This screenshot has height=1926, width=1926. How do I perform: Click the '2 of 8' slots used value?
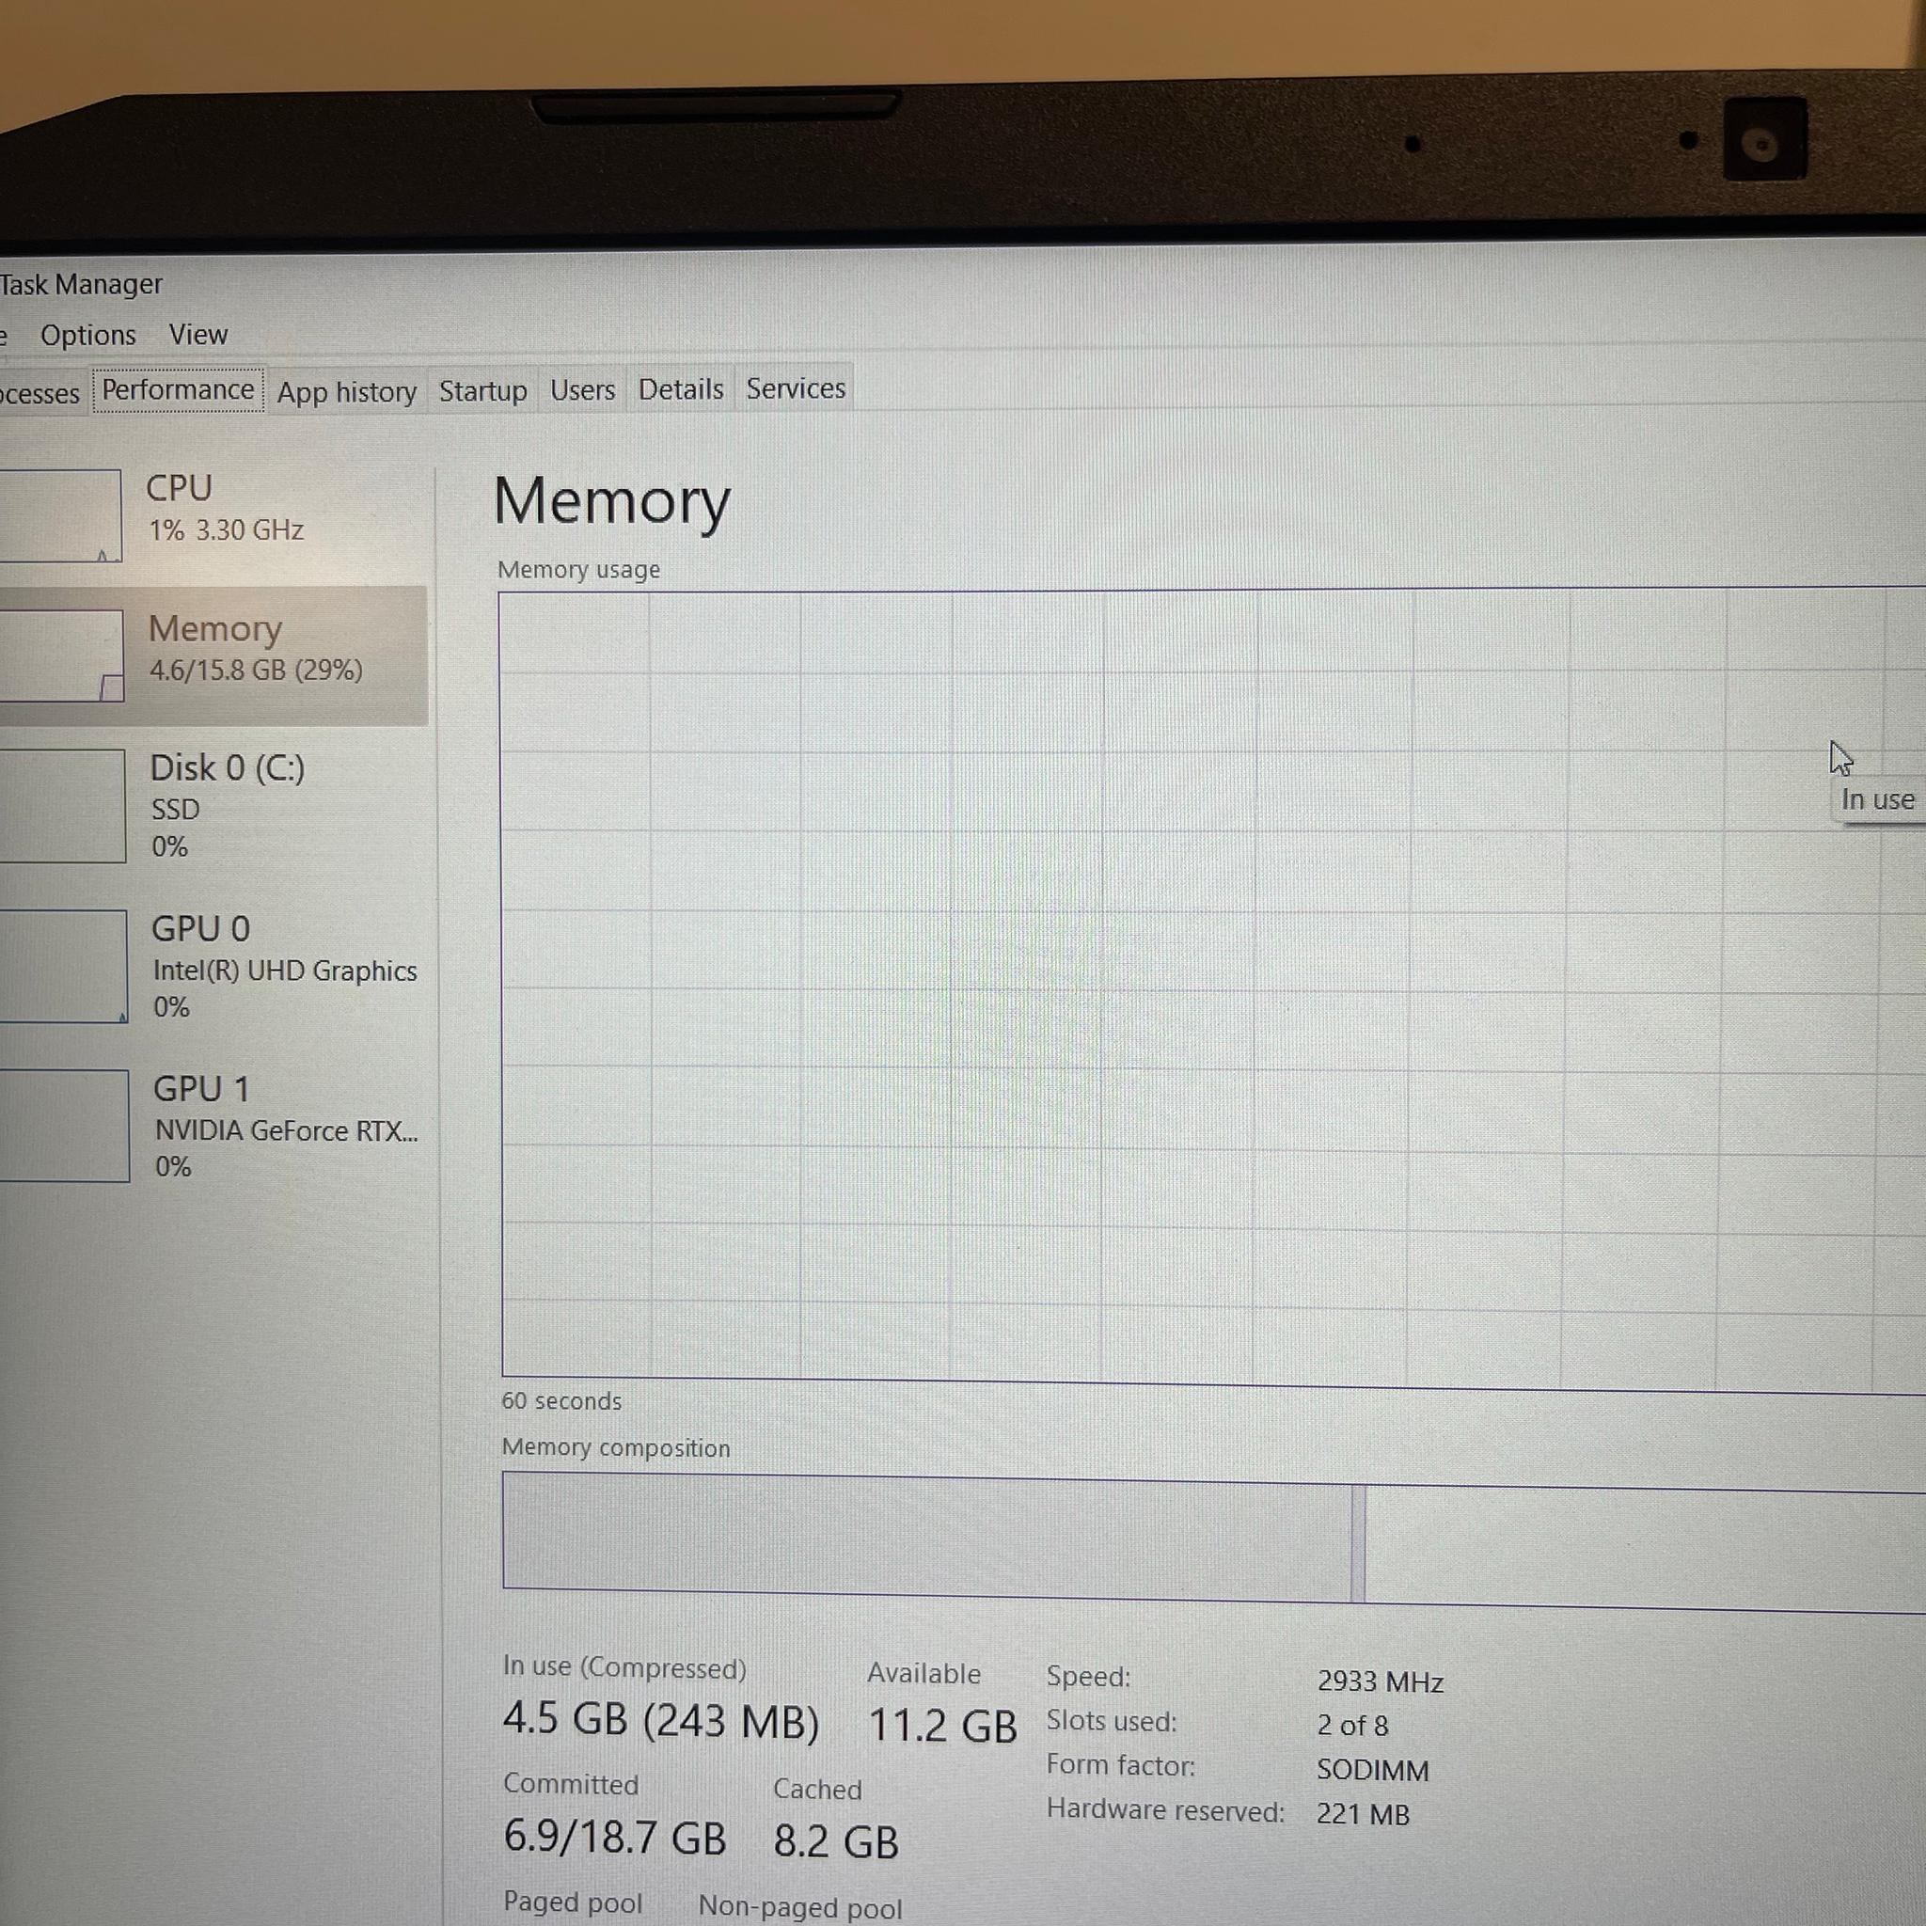pos(1351,1726)
